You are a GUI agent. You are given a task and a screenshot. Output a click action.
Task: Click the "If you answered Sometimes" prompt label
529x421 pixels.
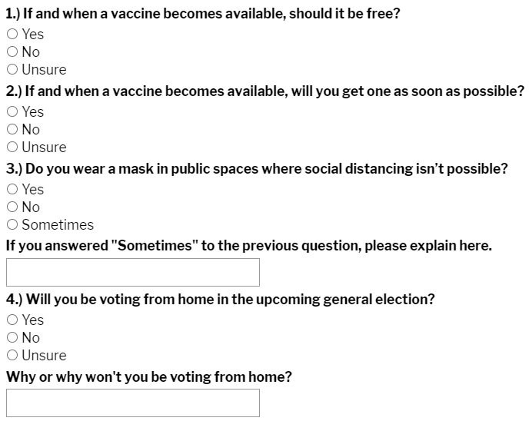click(248, 246)
